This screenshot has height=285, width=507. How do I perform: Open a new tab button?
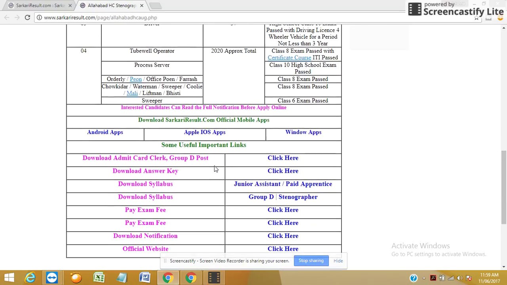(x=156, y=6)
